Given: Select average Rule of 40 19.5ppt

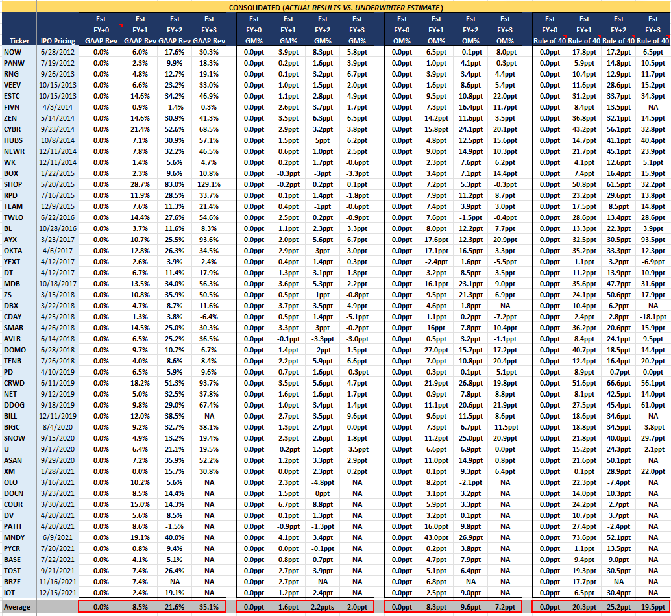Looking at the screenshot, I should pos(653,607).
